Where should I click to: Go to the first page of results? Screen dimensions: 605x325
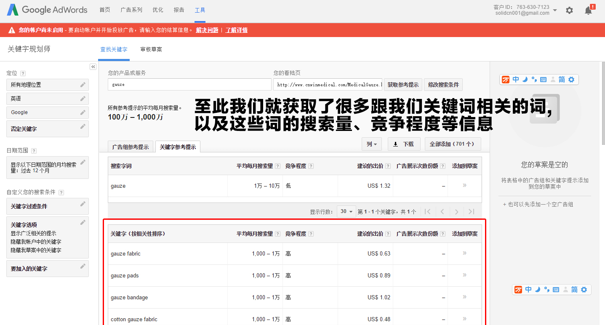click(428, 212)
